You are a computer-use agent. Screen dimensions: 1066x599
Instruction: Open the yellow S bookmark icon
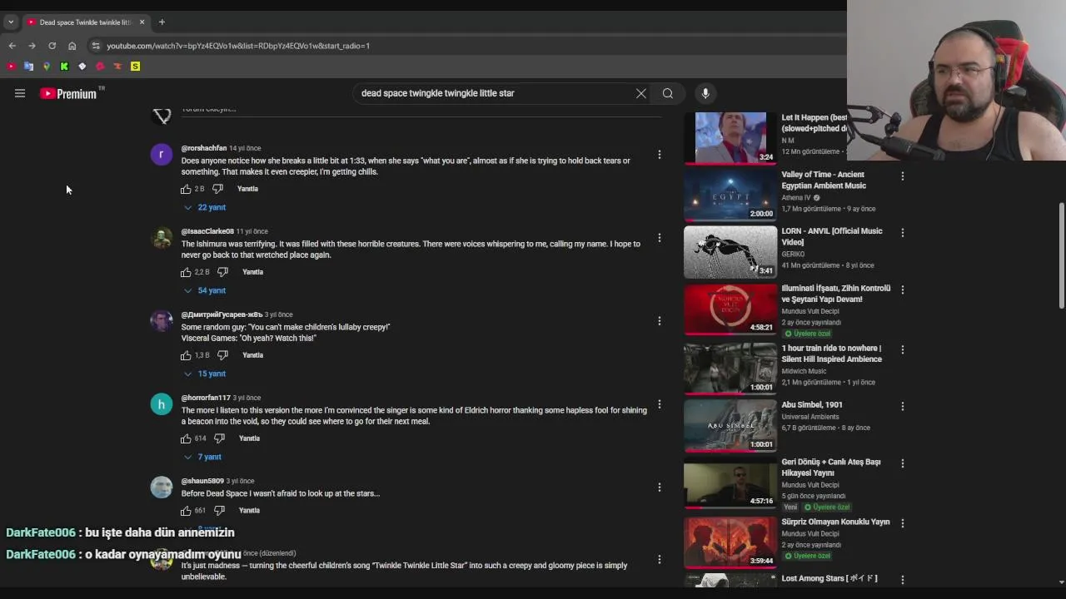[x=135, y=67]
